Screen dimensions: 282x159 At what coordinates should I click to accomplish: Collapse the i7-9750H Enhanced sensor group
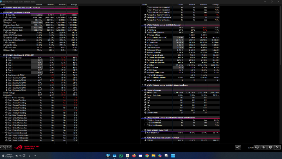[x=143, y=25]
